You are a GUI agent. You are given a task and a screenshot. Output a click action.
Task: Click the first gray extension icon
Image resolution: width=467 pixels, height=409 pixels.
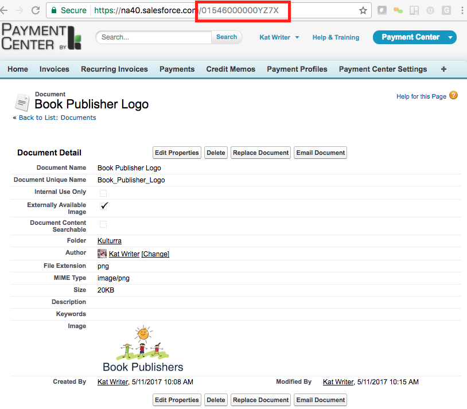(x=382, y=10)
